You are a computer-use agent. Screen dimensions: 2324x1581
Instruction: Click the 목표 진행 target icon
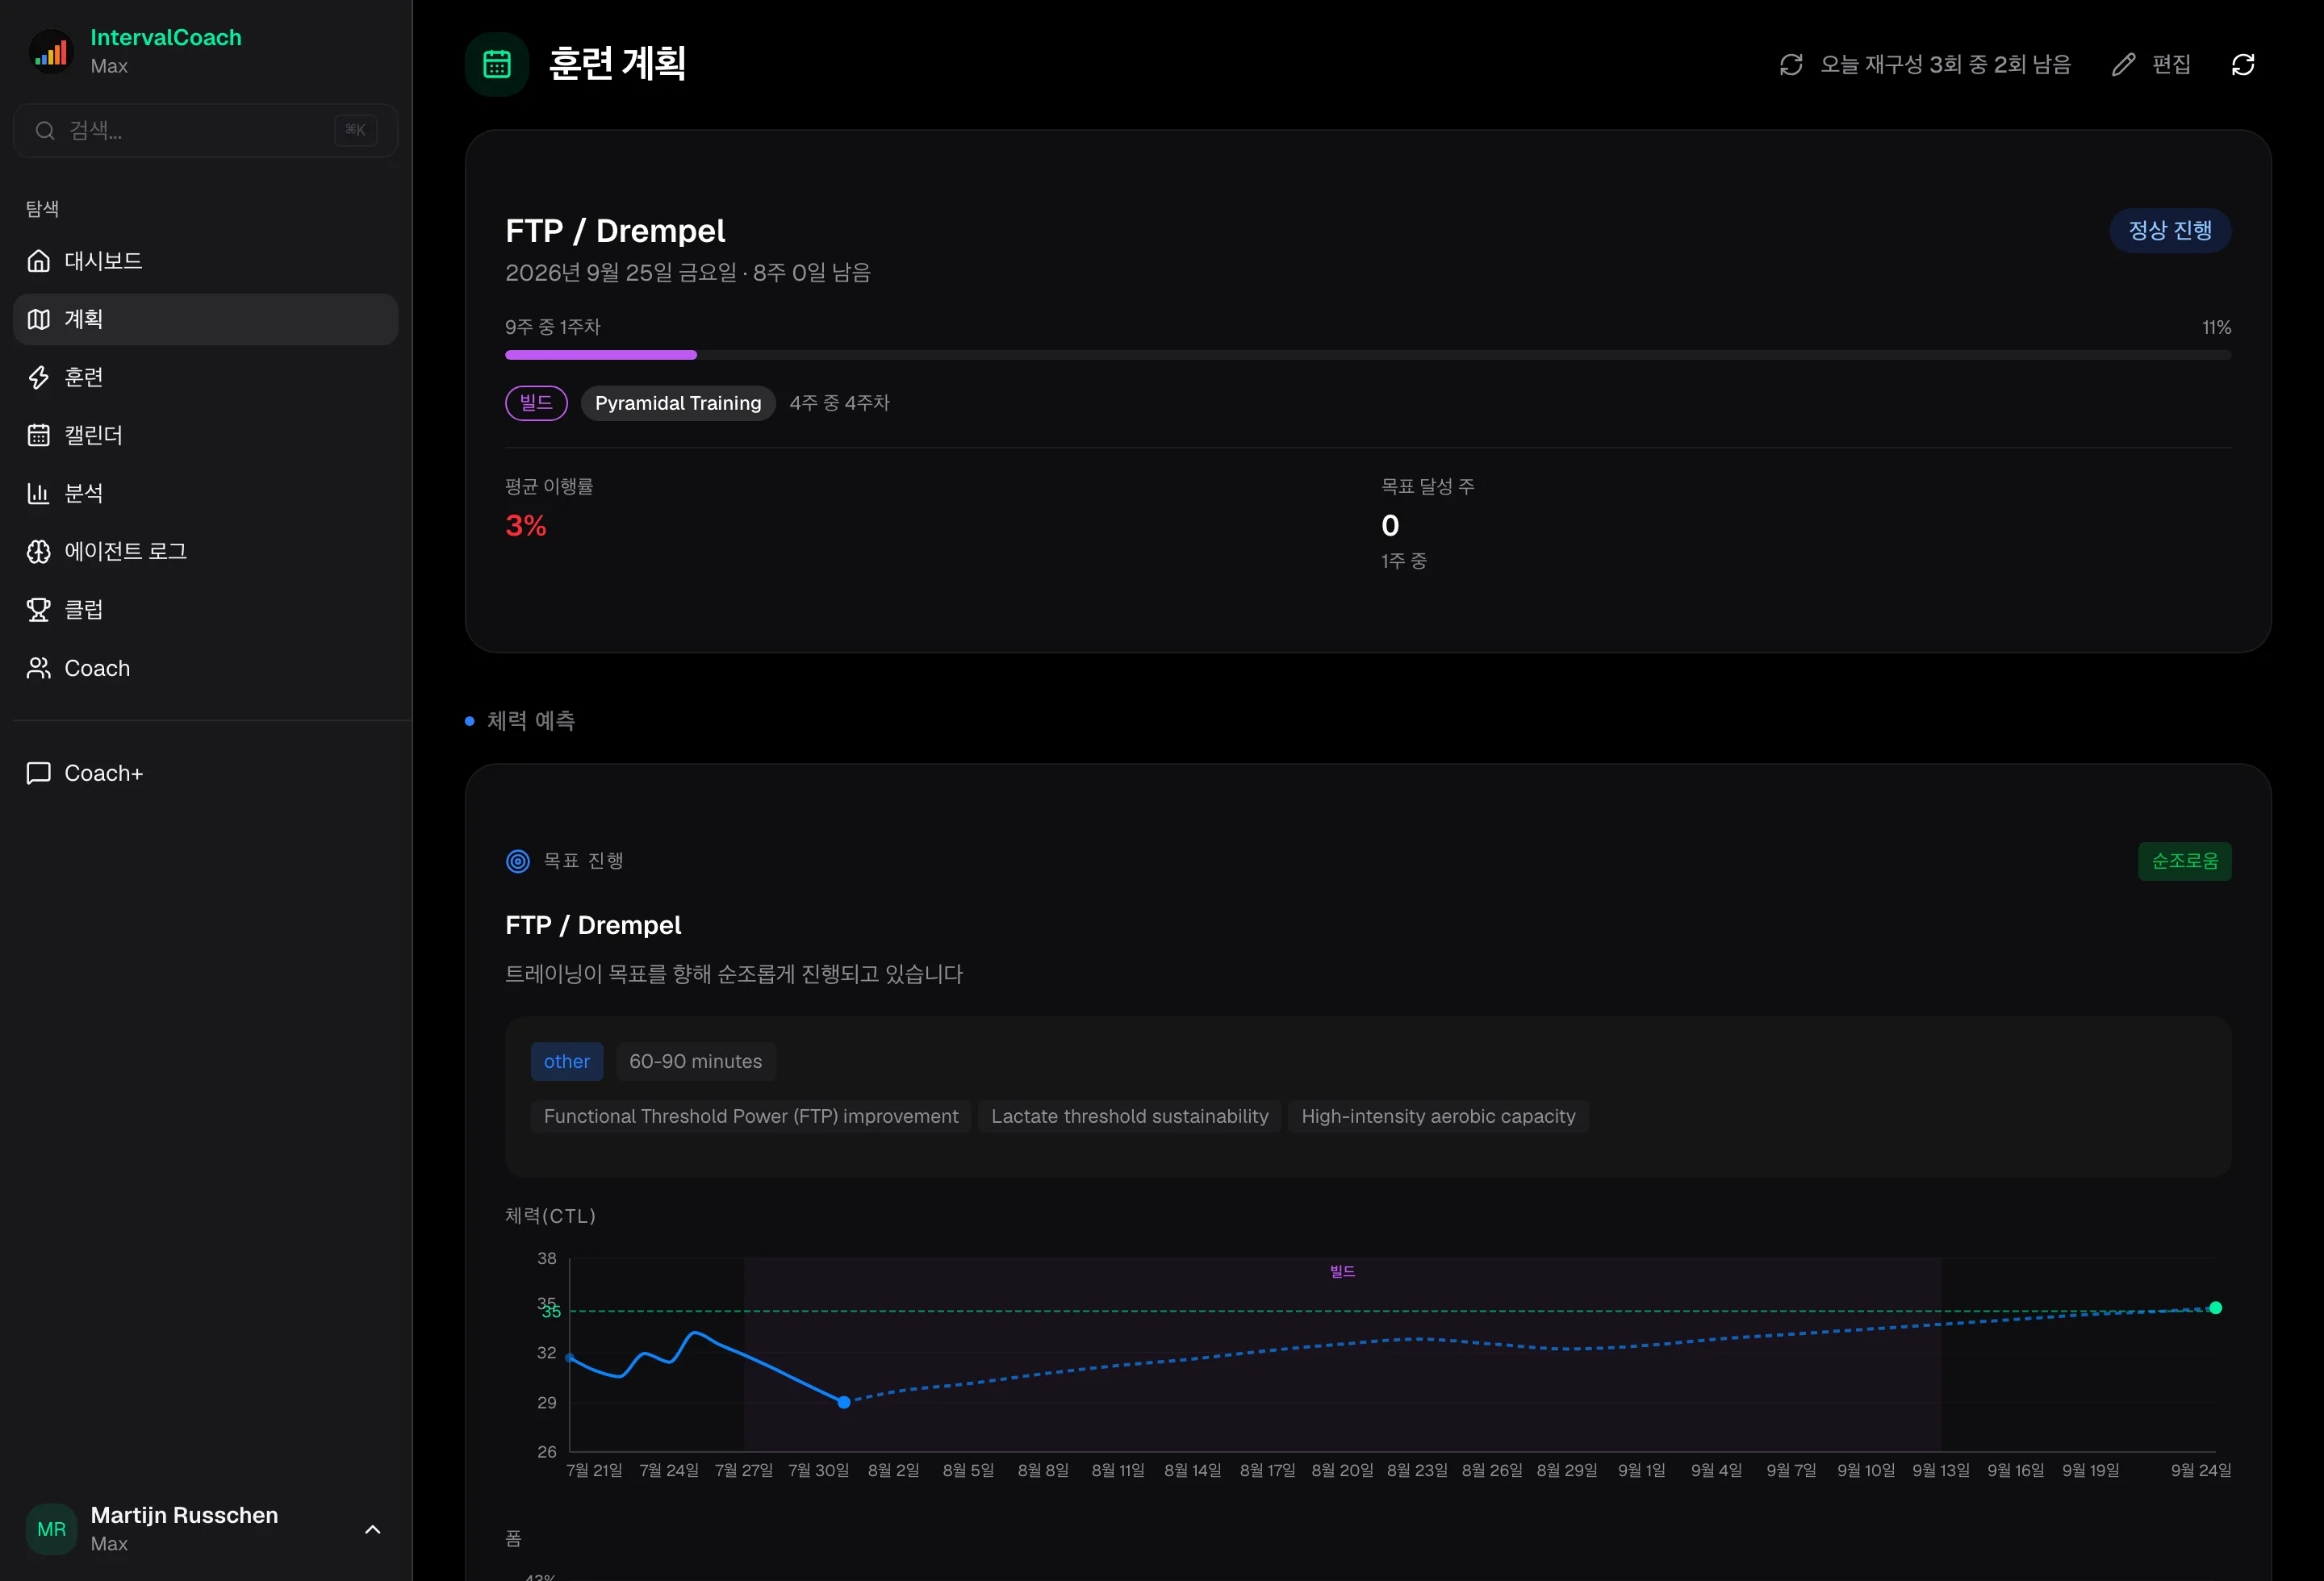tap(518, 861)
